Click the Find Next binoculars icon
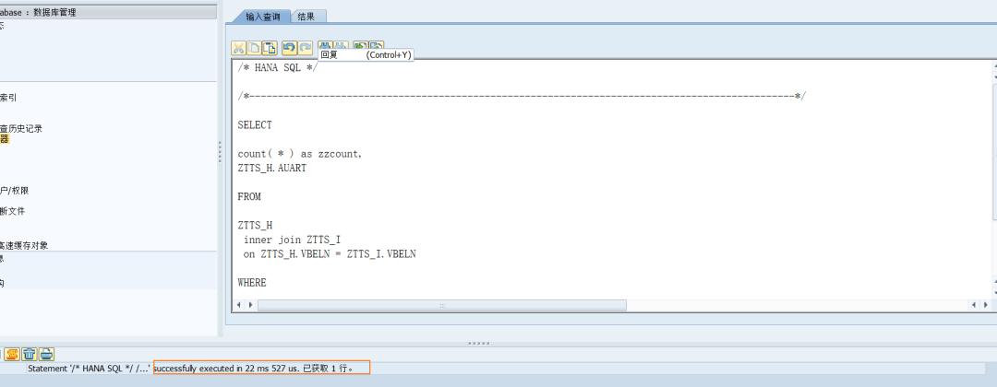 342,46
